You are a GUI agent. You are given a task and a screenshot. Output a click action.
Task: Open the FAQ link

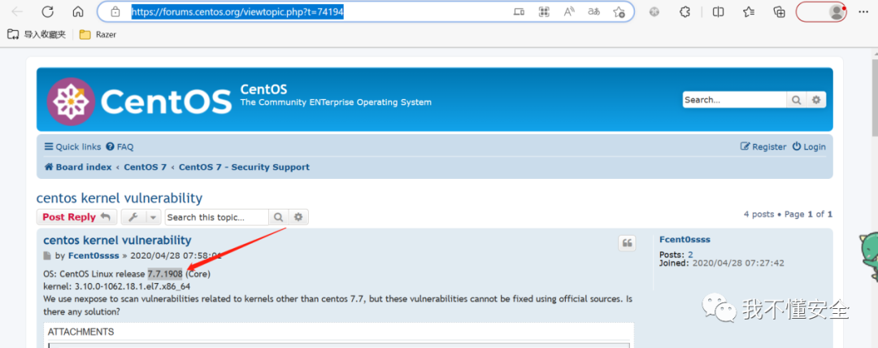click(x=120, y=147)
